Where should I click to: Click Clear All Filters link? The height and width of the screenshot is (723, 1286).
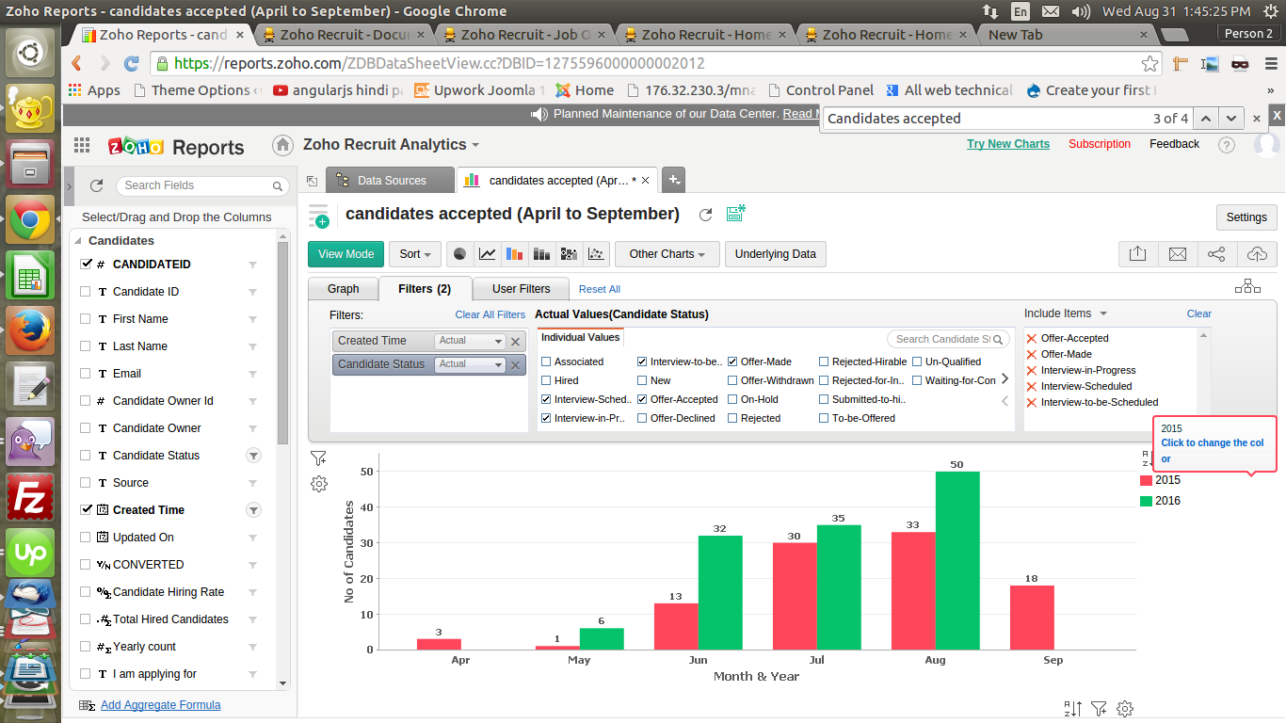490,314
